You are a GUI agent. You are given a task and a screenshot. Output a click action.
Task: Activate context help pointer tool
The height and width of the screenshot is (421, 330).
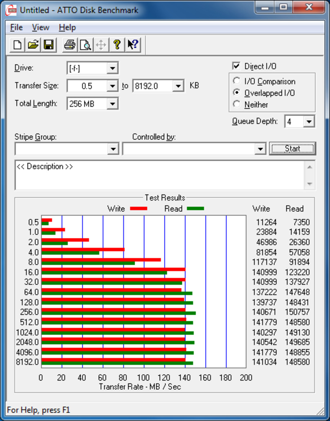133,45
